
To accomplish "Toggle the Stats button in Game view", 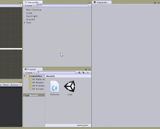I will (x=6, y=85).
